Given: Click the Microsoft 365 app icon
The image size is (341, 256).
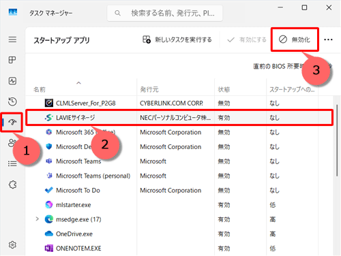Looking at the screenshot, I should click(x=49, y=132).
